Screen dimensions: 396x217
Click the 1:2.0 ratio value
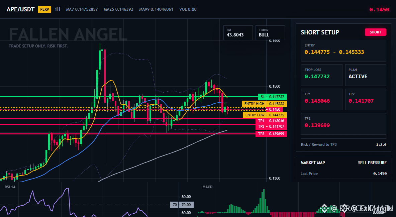click(381, 144)
